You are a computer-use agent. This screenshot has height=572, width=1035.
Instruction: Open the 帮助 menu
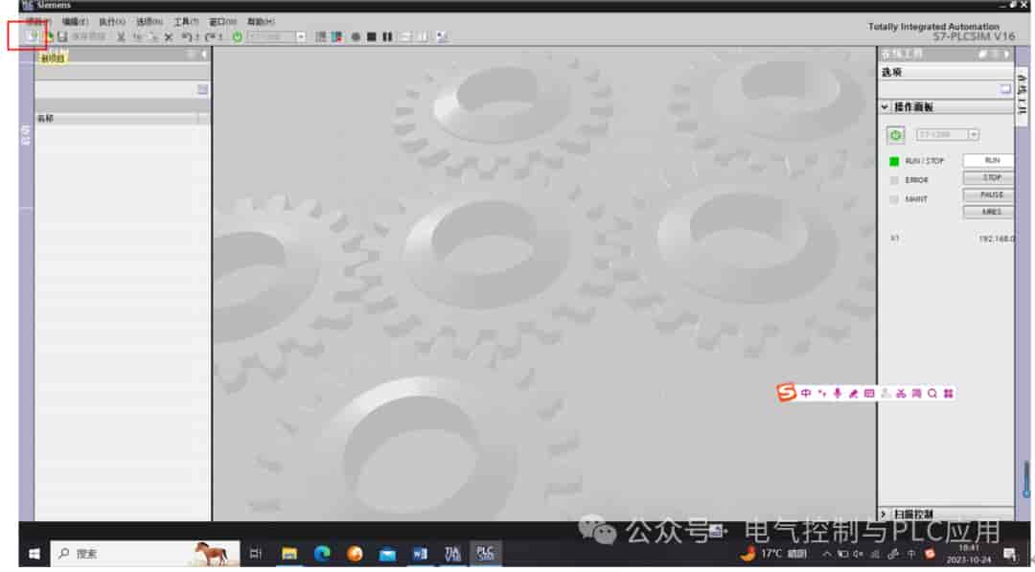[261, 22]
